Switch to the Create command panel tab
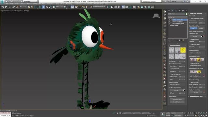 [x=169, y=11]
